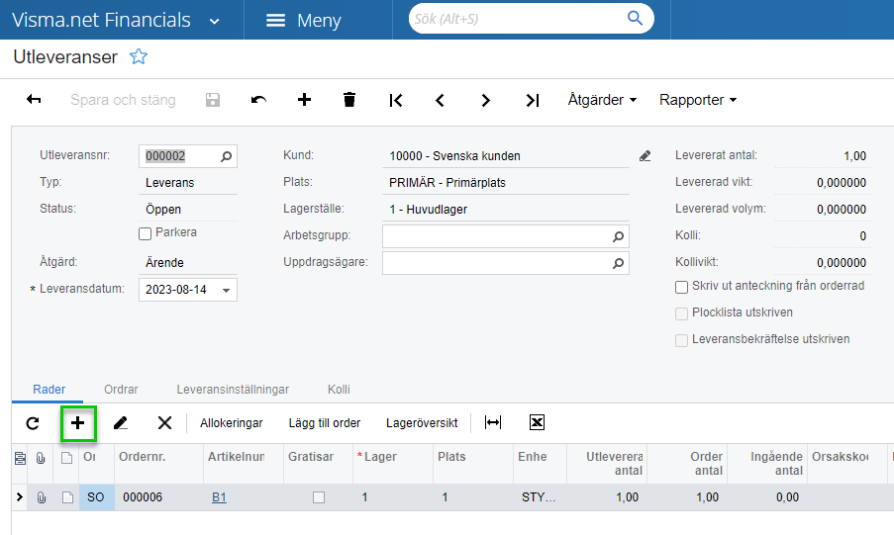Screen dimensions: 894x535
Task: Click the Utleveransnr field value 000002
Action: click(165, 156)
